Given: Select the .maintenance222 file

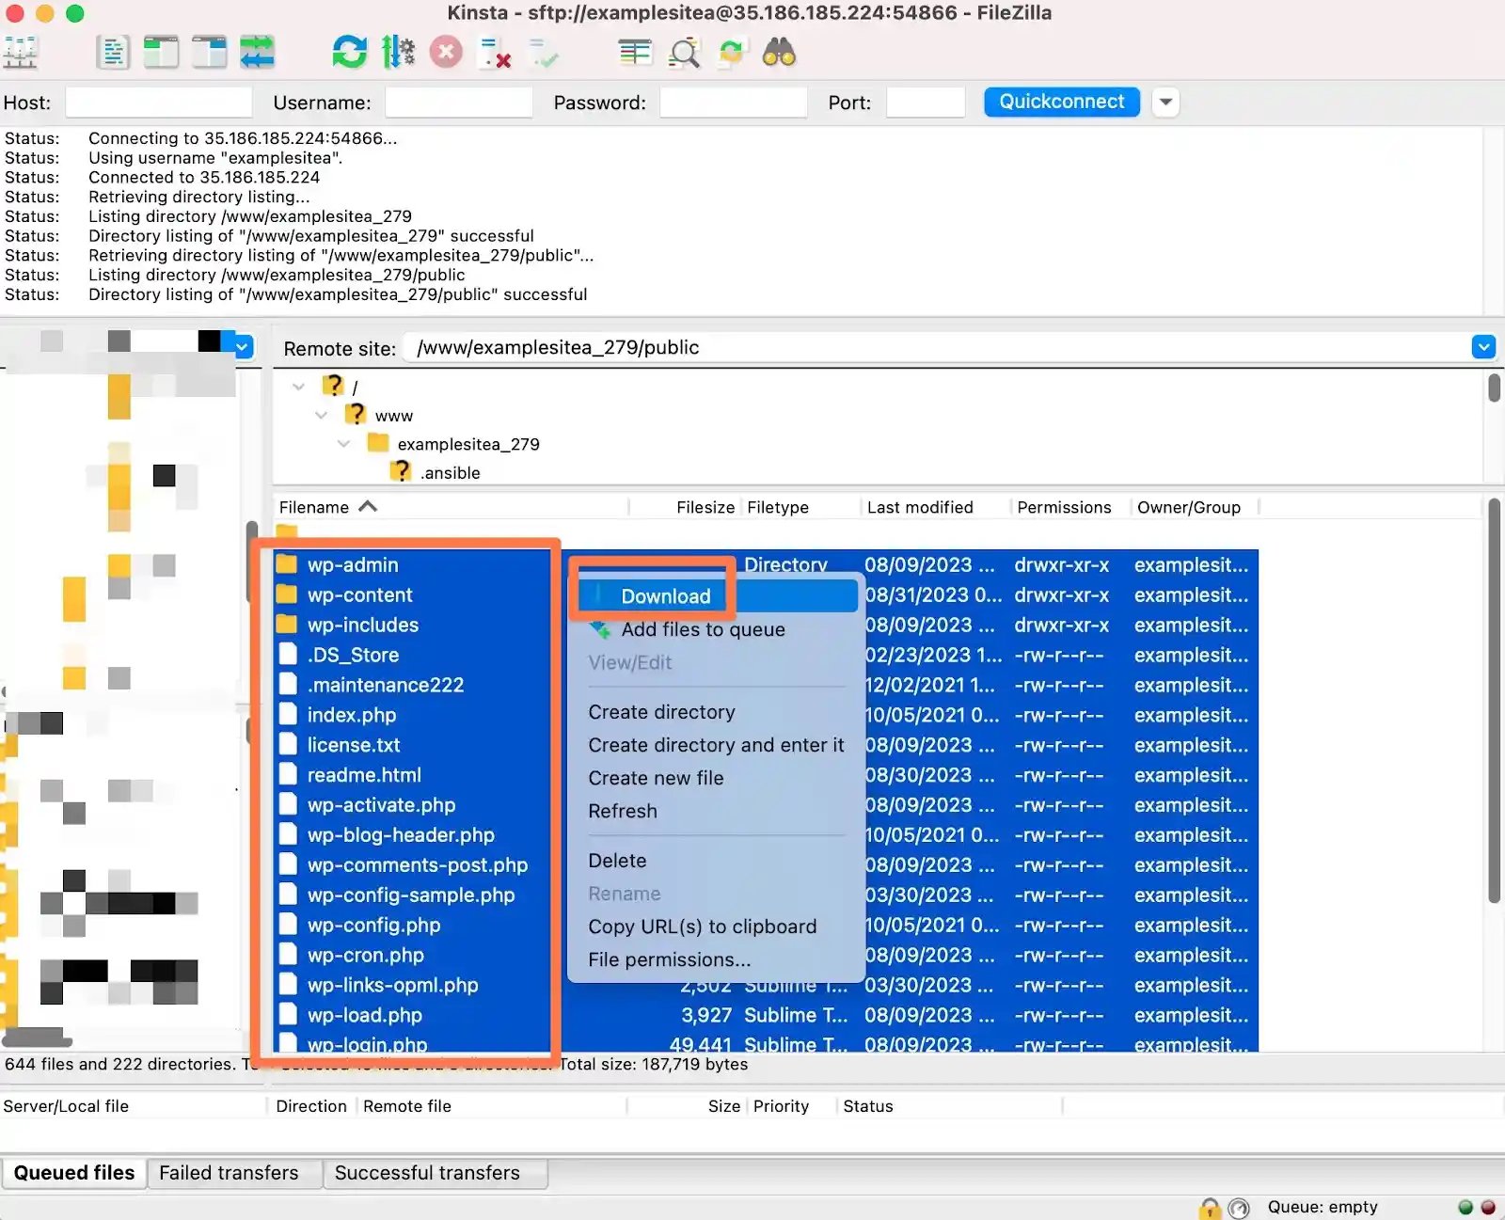Looking at the screenshot, I should (x=765, y=684).
